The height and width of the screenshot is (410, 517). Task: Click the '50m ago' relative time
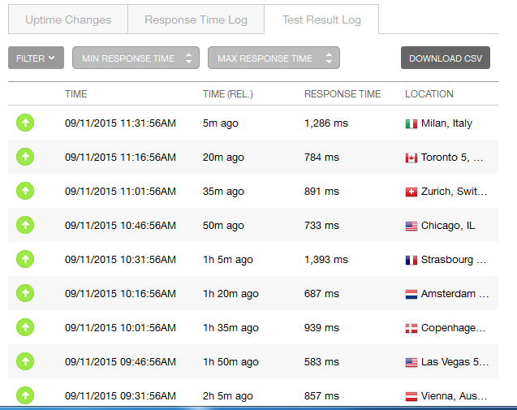(x=223, y=226)
